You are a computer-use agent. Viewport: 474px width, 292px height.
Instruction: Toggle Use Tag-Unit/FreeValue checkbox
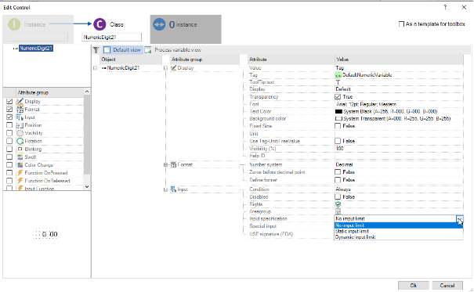click(x=338, y=141)
